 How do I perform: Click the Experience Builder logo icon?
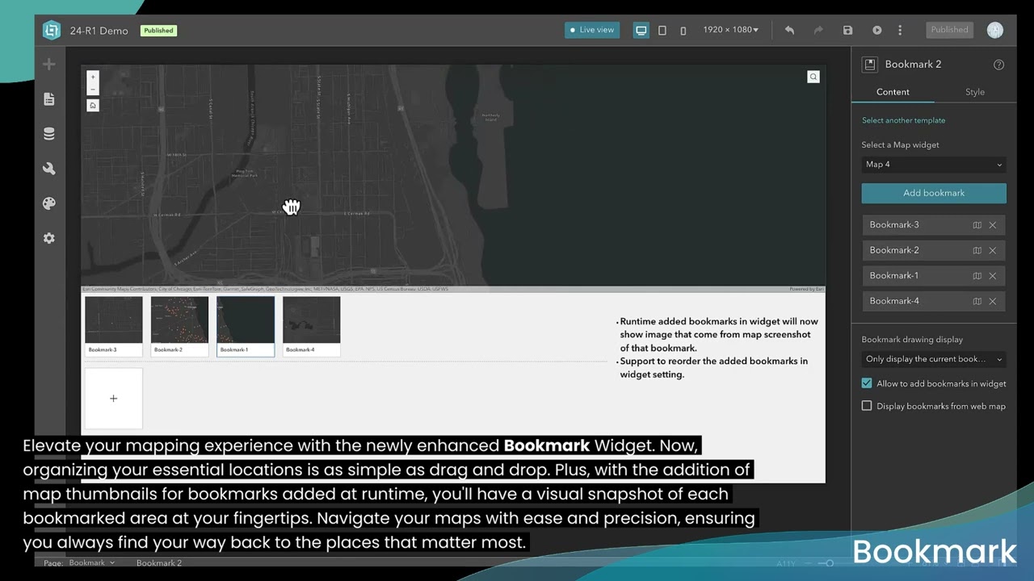pyautogui.click(x=52, y=30)
